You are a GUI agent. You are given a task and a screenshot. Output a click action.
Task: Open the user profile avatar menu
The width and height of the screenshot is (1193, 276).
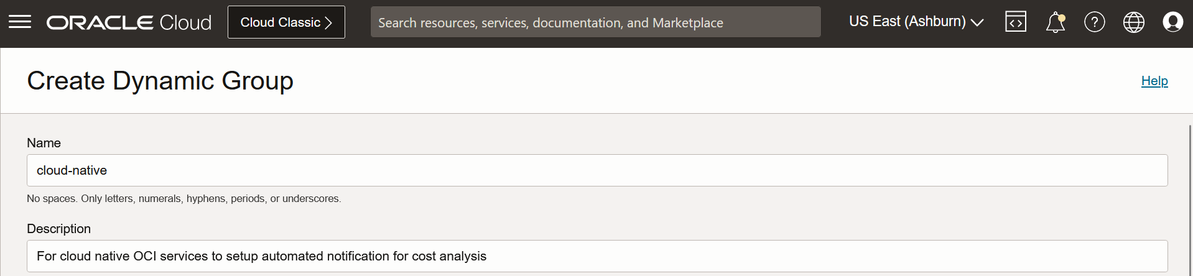click(1172, 22)
